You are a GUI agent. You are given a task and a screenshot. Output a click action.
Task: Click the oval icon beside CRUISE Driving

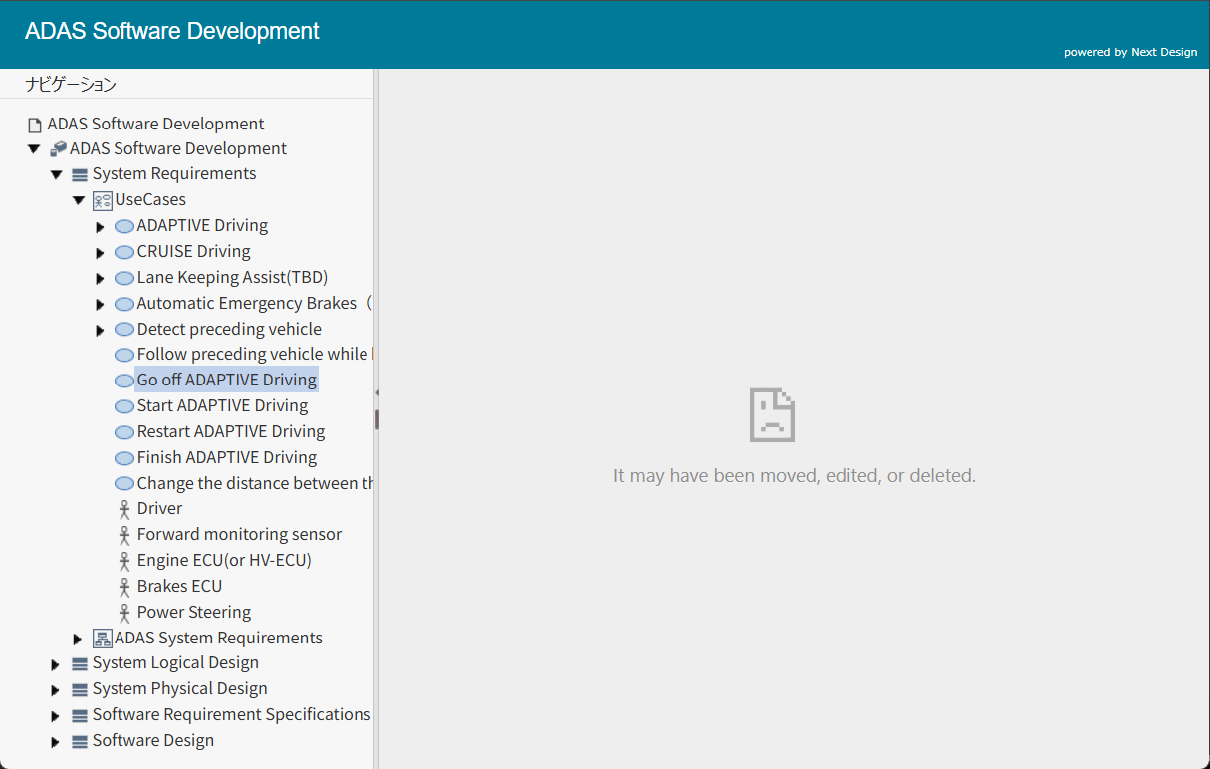123,251
